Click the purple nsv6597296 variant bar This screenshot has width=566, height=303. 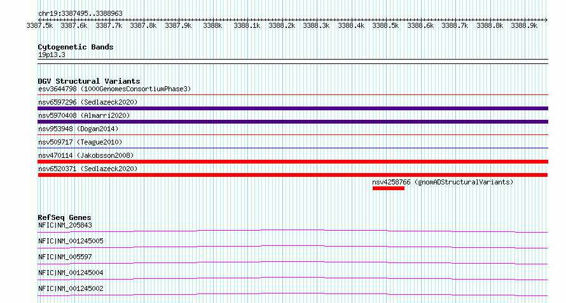pos(293,108)
